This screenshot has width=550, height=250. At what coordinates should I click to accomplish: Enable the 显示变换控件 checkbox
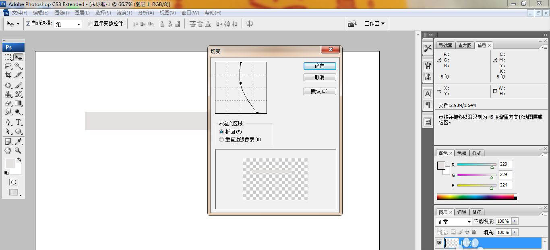pos(91,24)
